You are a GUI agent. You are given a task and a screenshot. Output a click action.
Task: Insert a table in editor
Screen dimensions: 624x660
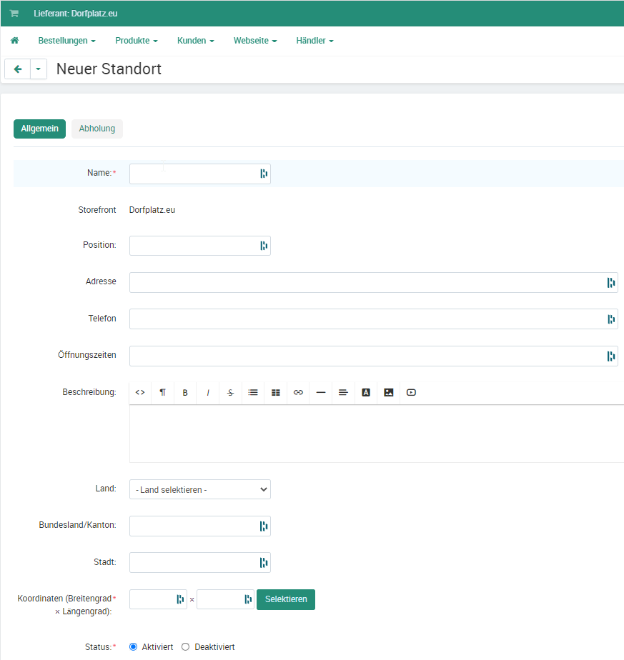pyautogui.click(x=276, y=392)
